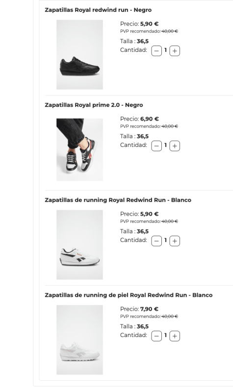Click title Zapatillas Royal prime 2.0 - Negro
The image size is (233, 390).
point(94,105)
